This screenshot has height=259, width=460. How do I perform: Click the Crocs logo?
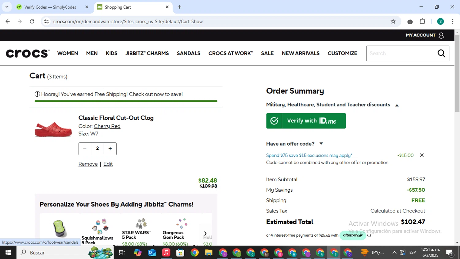[x=28, y=54]
